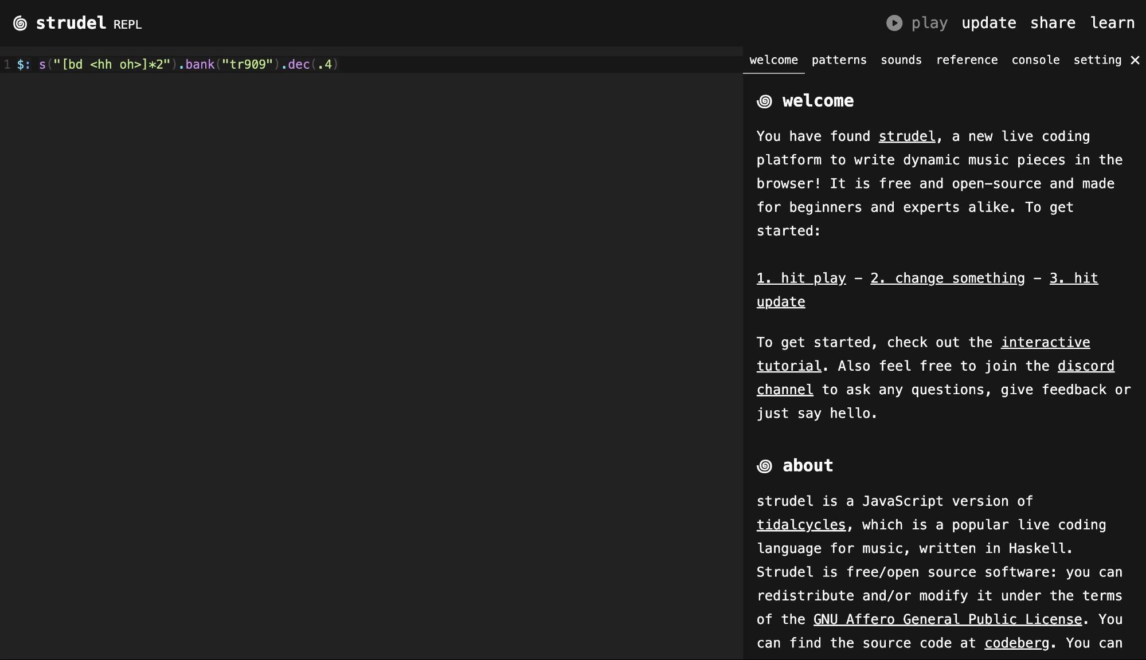This screenshot has width=1146, height=660.
Task: Click the spiral icon beside about heading
Action: pyautogui.click(x=764, y=466)
